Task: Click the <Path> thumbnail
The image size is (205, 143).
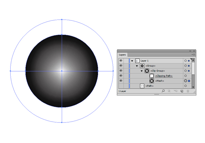Action: point(142,86)
